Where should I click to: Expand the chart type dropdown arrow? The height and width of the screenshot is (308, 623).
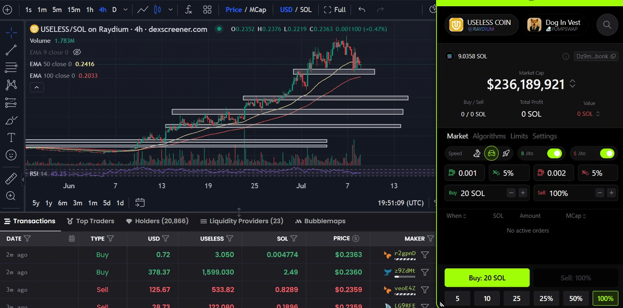(x=170, y=9)
